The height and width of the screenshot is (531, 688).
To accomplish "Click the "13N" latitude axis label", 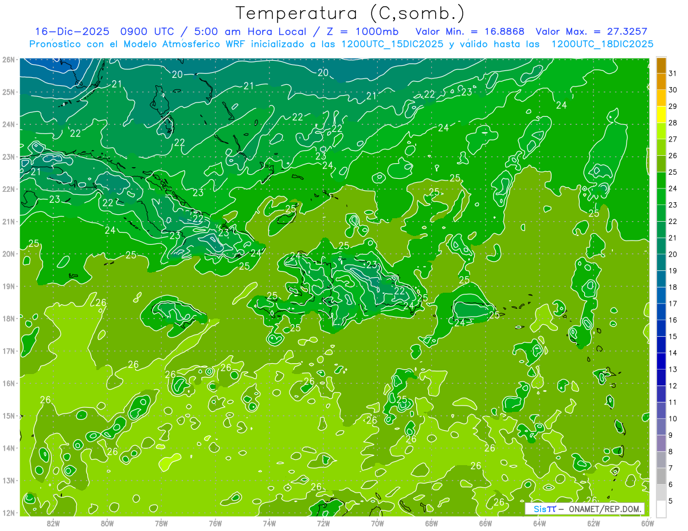I will coord(8,481).
